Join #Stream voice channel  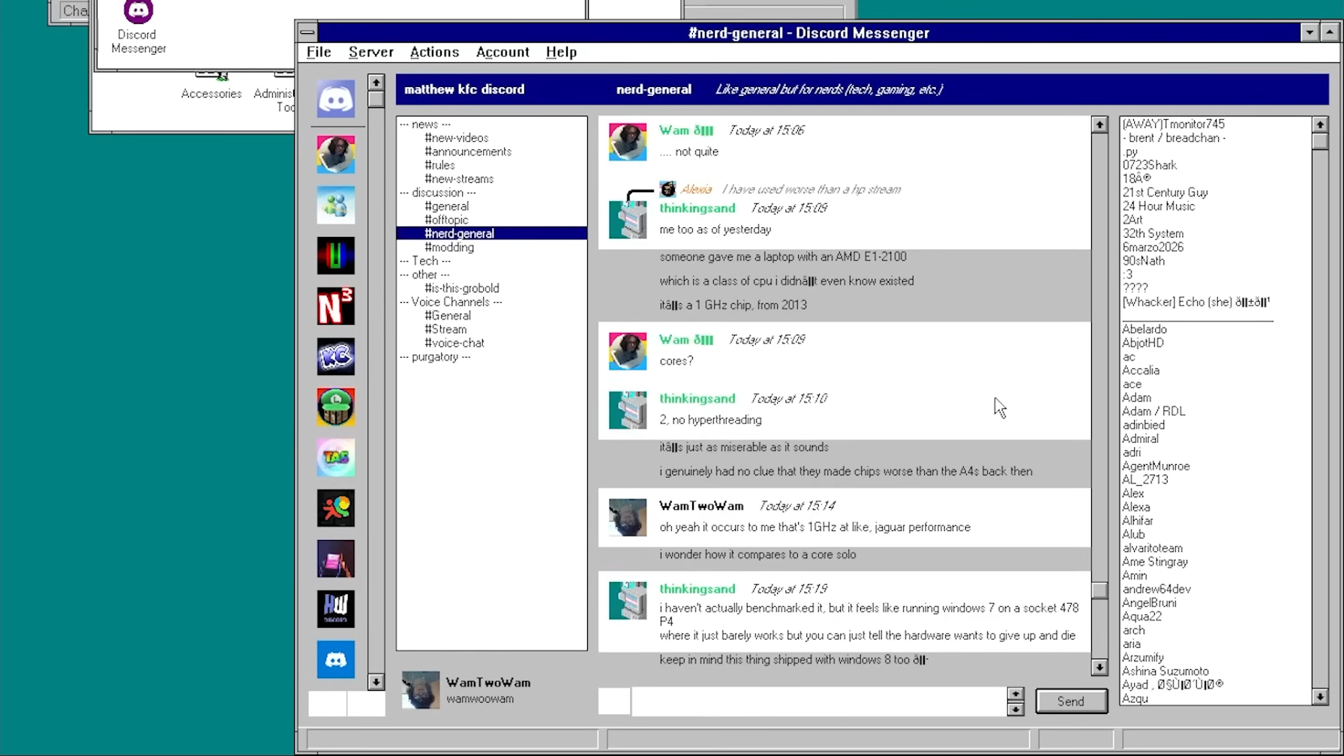click(x=445, y=329)
